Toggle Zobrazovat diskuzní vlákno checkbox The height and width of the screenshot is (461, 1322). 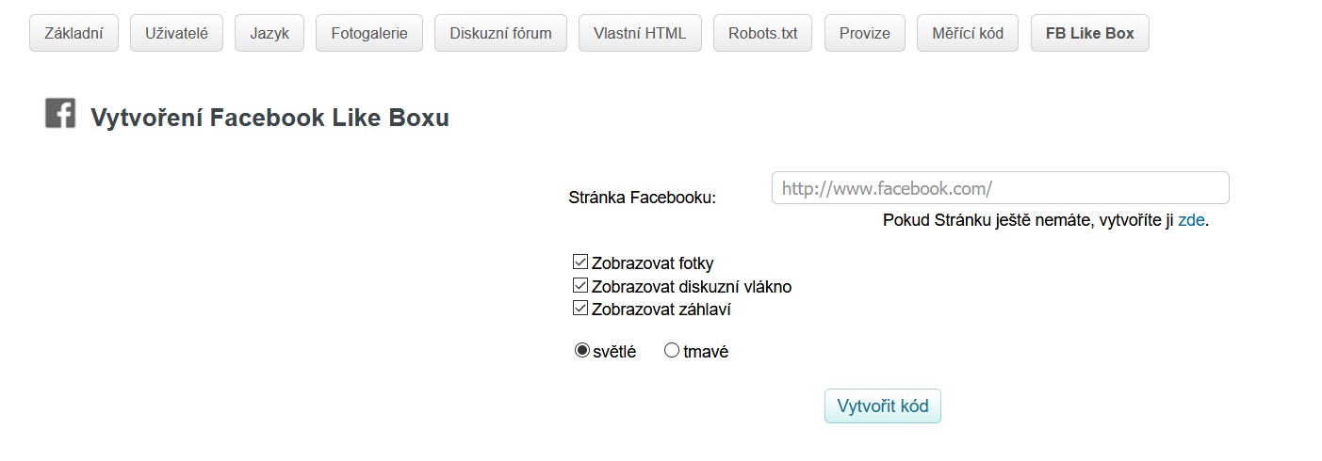pyautogui.click(x=580, y=286)
